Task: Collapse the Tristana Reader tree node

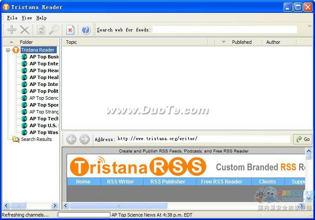Action: [x=8, y=50]
